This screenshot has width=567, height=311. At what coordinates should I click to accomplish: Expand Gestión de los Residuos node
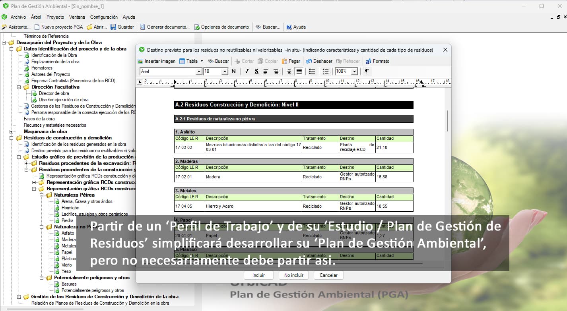pos(19,297)
